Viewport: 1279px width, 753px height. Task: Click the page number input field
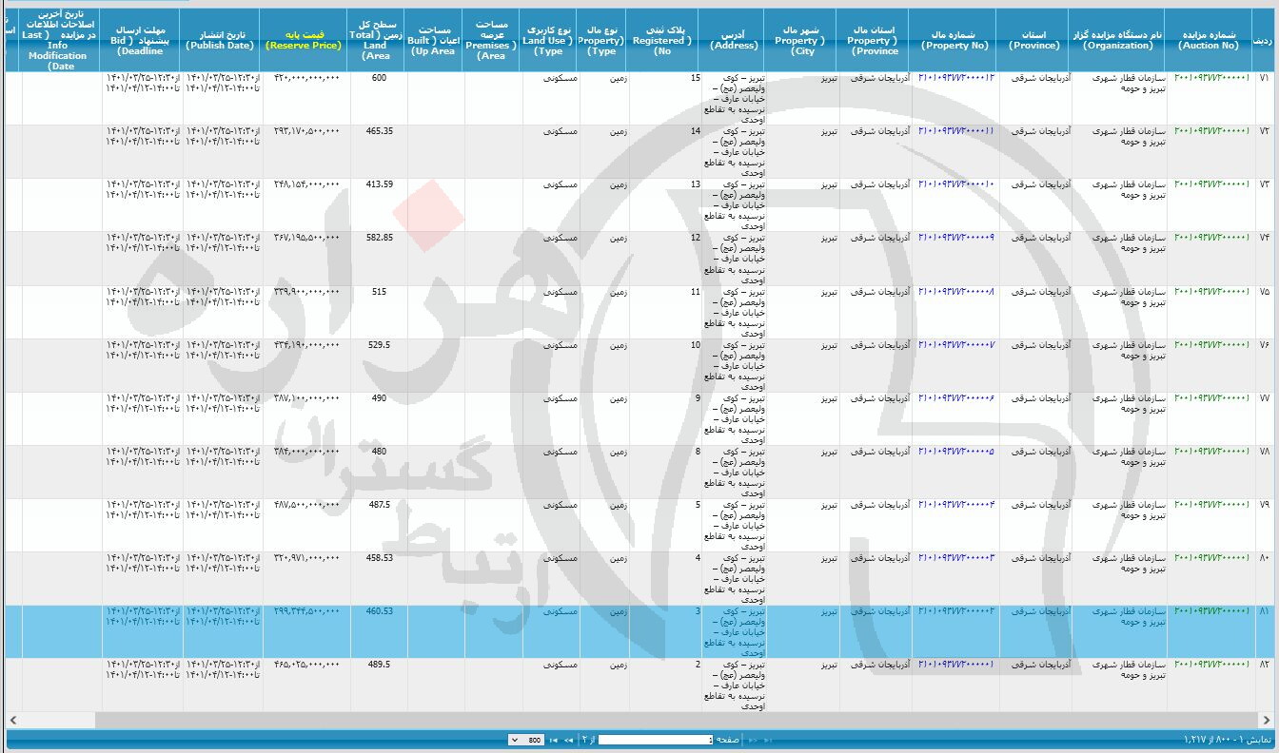pos(655,740)
